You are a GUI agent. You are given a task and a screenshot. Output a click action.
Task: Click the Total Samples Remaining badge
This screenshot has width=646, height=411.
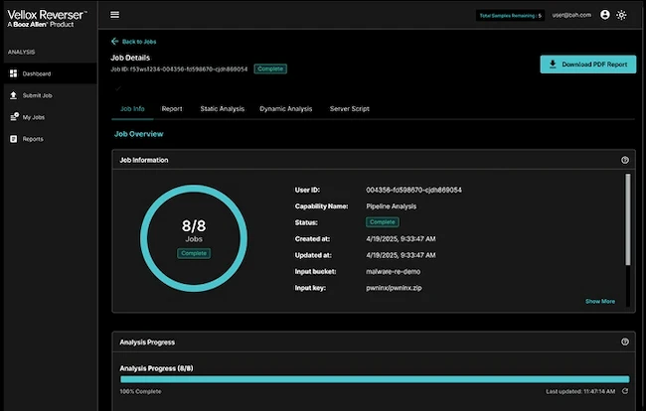pos(511,15)
